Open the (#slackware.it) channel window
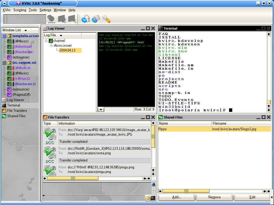The image size is (274, 205). coord(25,84)
